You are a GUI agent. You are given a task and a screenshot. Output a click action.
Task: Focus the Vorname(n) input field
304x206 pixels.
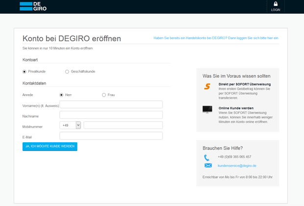click(111, 104)
